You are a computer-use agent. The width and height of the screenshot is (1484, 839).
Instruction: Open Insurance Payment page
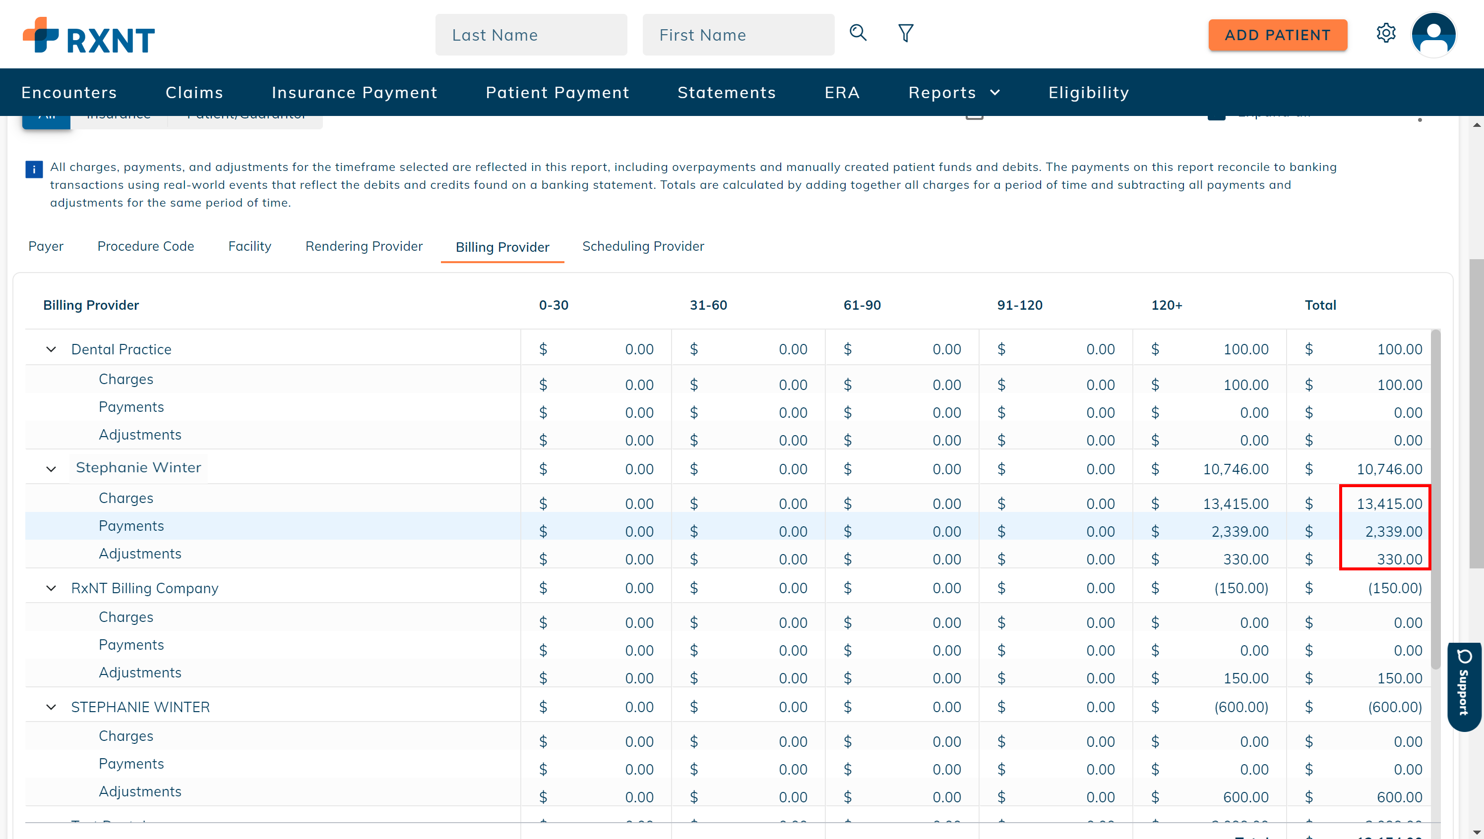355,92
